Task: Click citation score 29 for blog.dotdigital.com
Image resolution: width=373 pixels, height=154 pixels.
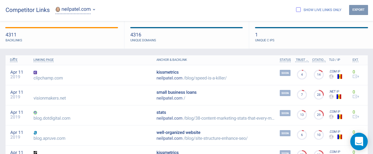Action: tap(319, 115)
